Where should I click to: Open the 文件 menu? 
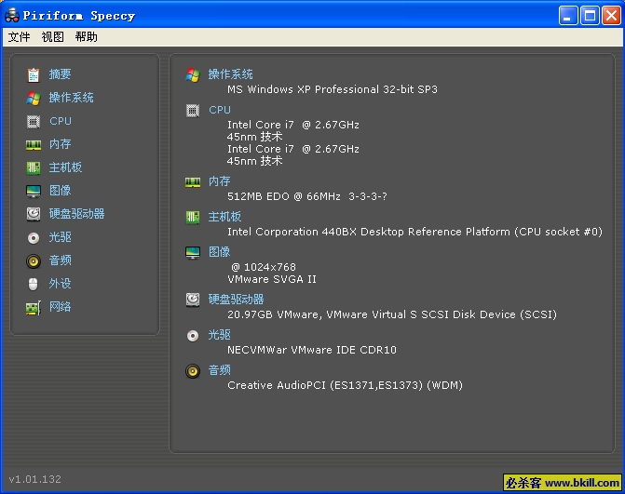[19, 37]
